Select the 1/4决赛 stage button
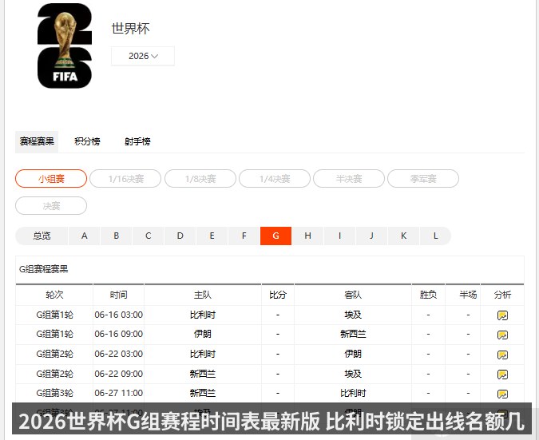Viewport: 539px width, 440px height. 275,179
